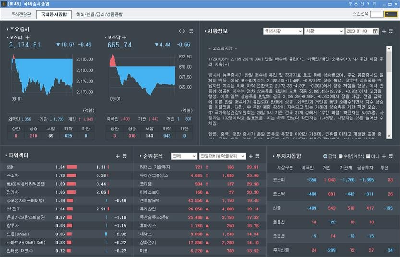Click plus icon in 파워섹터 panel

[x=118, y=156]
